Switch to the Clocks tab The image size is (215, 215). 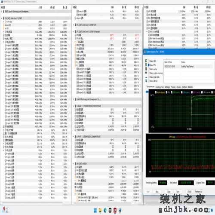(x=179, y=87)
